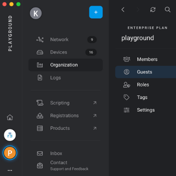Viewport: 176px width, 176px height.
Task: Open the Inbox item
Action: point(66,154)
